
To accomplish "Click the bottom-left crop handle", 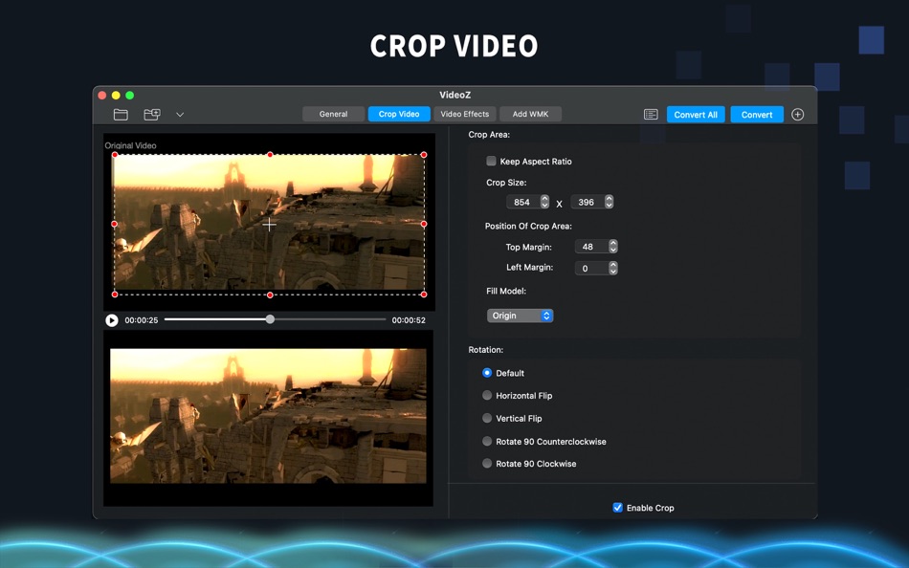I will coord(115,295).
